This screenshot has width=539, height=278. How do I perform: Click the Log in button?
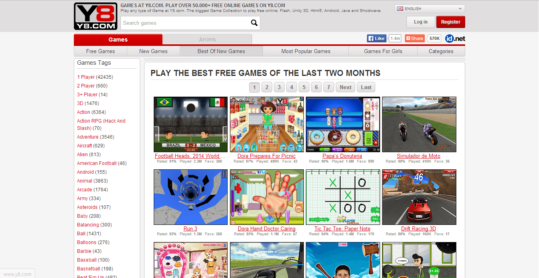click(x=420, y=22)
